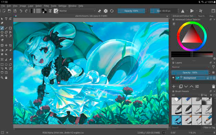Select the Rectangular Selection tool
This screenshot has height=135, width=216.
2,64
